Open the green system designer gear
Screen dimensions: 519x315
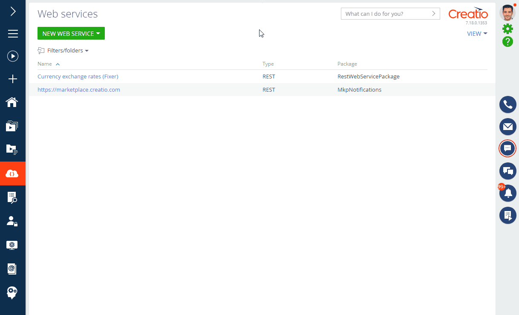pyautogui.click(x=507, y=29)
